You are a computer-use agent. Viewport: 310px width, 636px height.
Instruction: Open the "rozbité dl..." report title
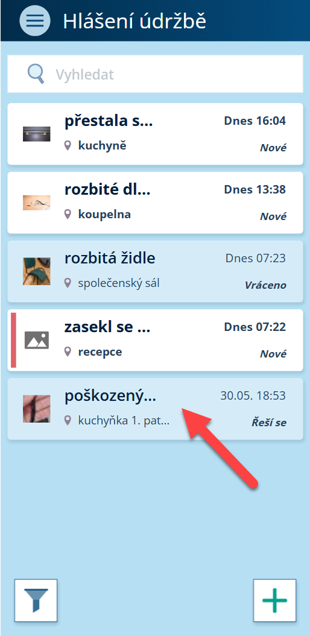click(x=107, y=189)
